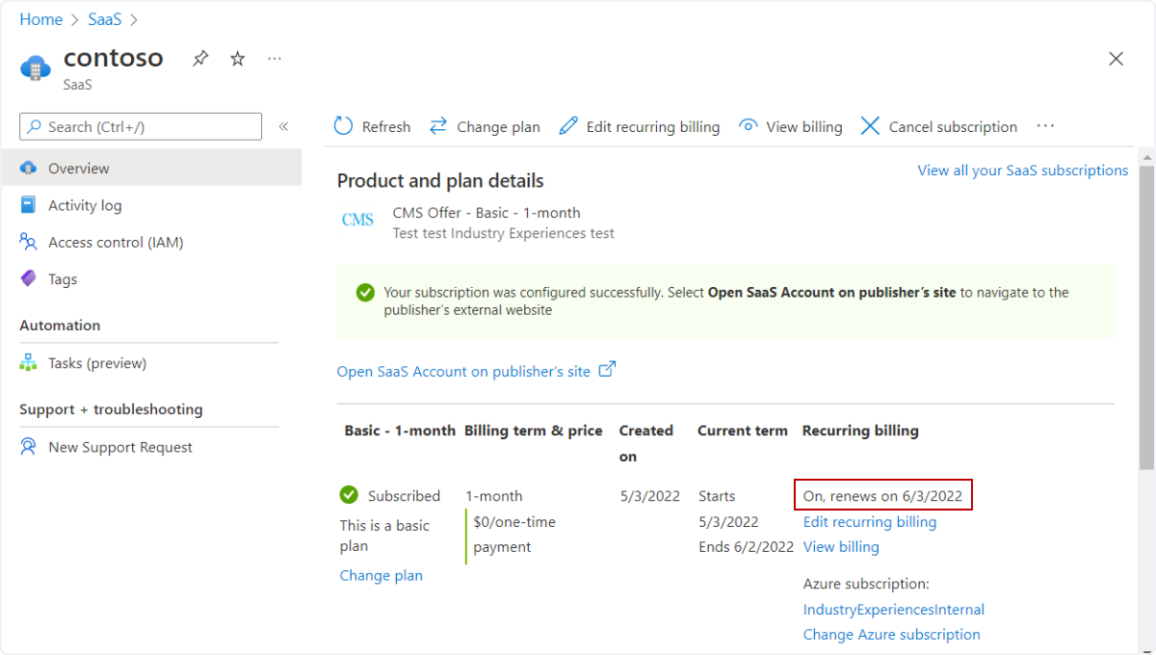Click 'On, renews on 6/3/2022' text
This screenshot has height=655, width=1156.
(882, 496)
